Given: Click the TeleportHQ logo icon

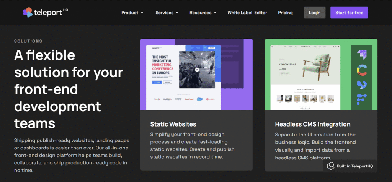Looking at the screenshot, I should (x=28, y=13).
